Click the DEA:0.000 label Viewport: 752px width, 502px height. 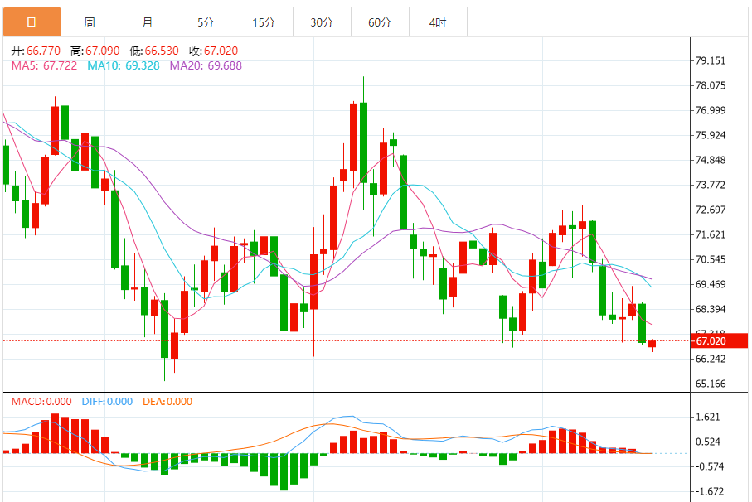tap(167, 402)
